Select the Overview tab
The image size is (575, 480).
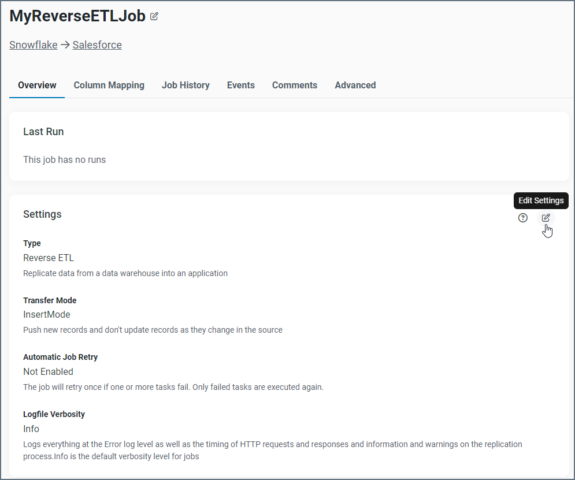click(x=36, y=85)
